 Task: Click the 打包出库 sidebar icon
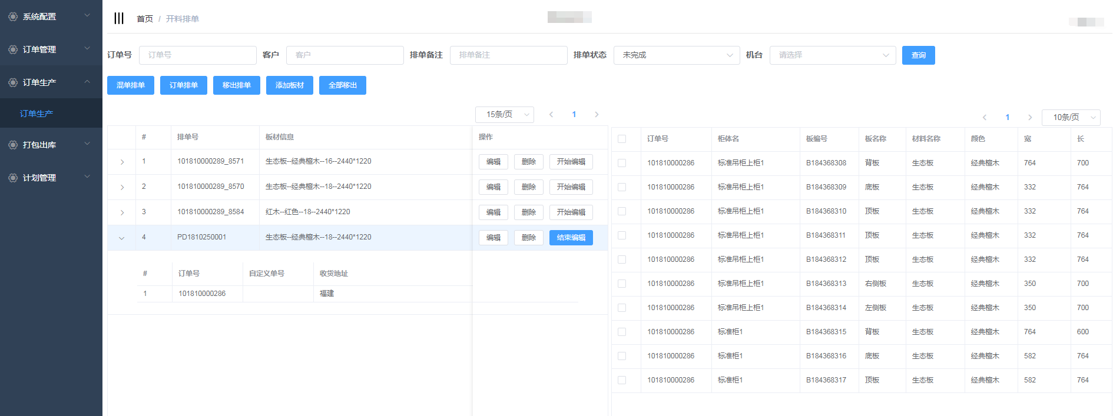click(13, 145)
